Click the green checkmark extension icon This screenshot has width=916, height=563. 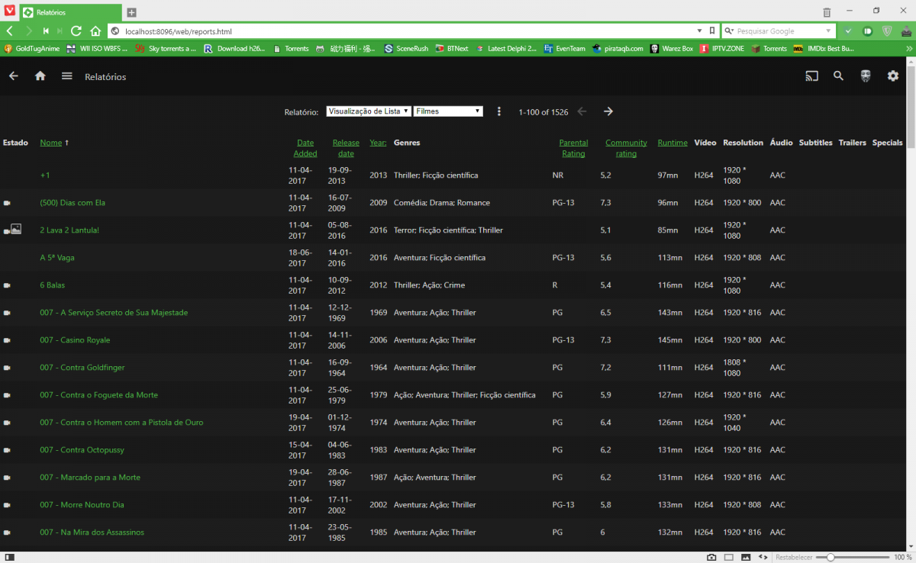click(848, 31)
